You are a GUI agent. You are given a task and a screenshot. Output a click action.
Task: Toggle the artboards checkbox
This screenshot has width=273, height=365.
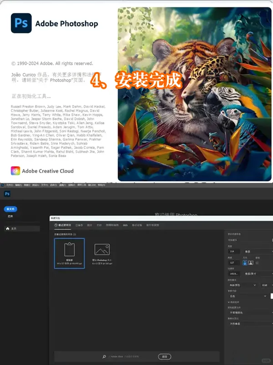(x=257, y=263)
